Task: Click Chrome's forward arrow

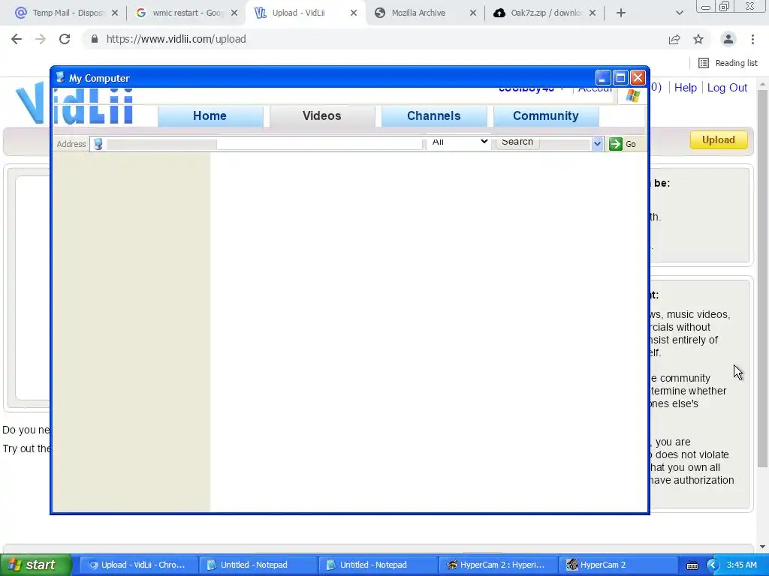Action: 41,39
